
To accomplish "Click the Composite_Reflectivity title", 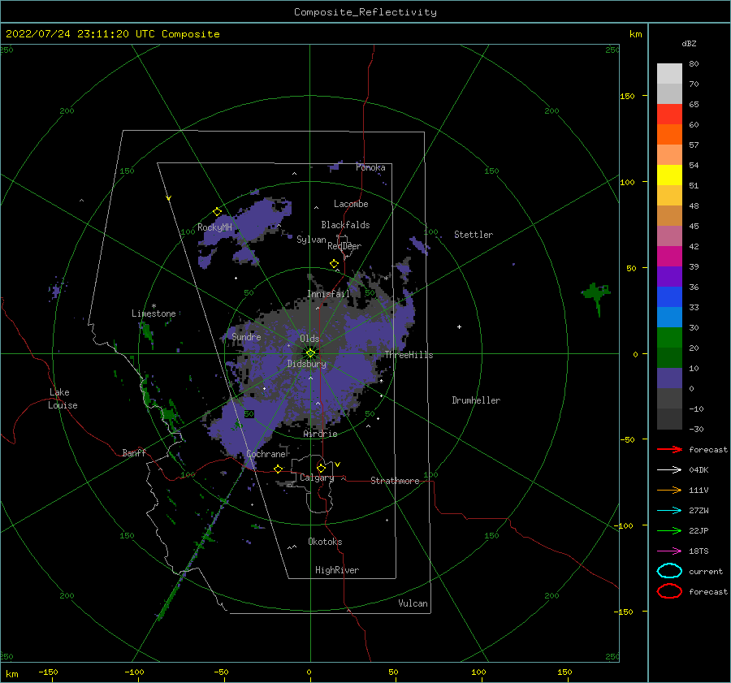I will pos(365,12).
